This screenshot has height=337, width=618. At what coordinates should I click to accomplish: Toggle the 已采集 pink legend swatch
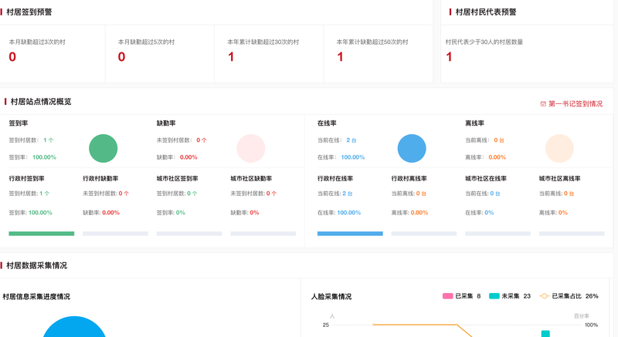(448, 296)
